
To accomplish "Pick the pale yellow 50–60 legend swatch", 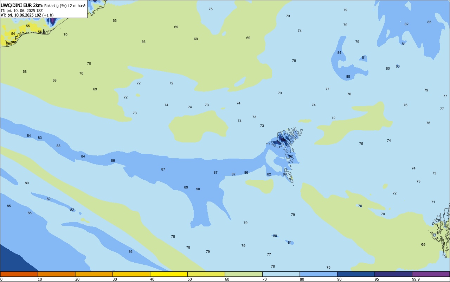I will pyautogui.click(x=206, y=274).
